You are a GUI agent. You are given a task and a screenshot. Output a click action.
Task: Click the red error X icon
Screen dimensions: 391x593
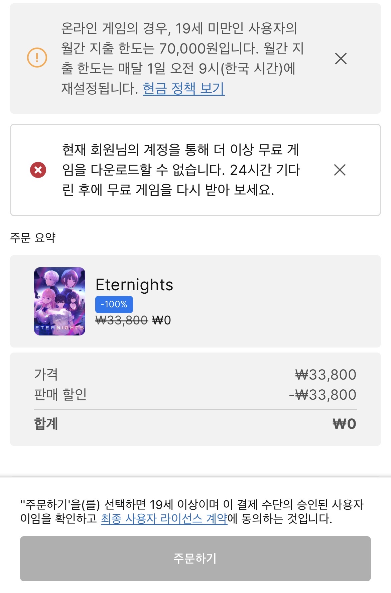click(38, 170)
